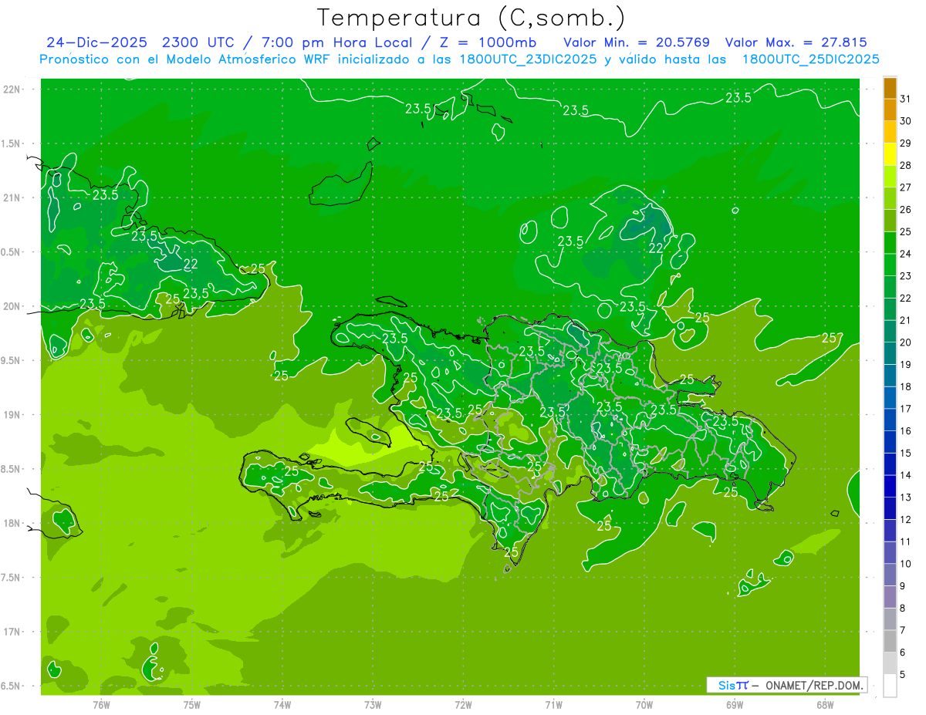Click the "21N" latitude axis label

pyautogui.click(x=12, y=197)
